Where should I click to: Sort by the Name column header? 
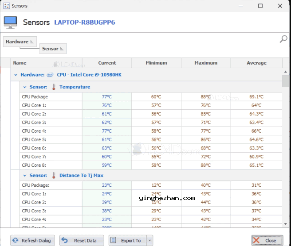(x=47, y=63)
